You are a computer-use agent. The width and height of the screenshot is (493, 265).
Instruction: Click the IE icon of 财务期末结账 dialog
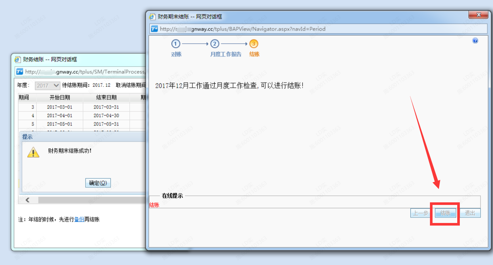(x=152, y=17)
